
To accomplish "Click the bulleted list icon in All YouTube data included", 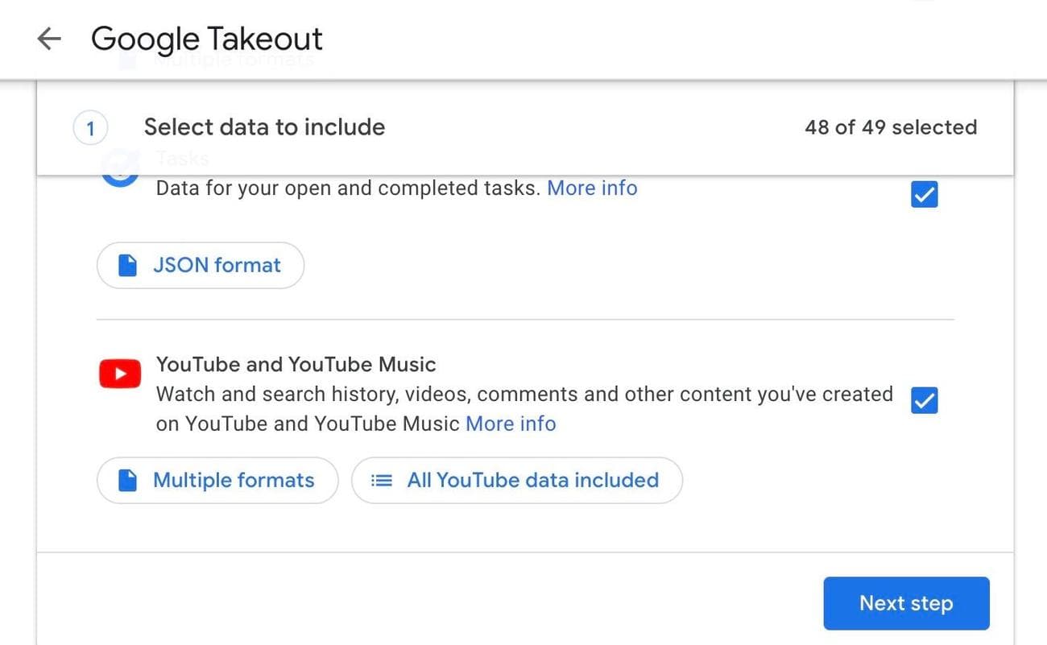I will (x=381, y=479).
